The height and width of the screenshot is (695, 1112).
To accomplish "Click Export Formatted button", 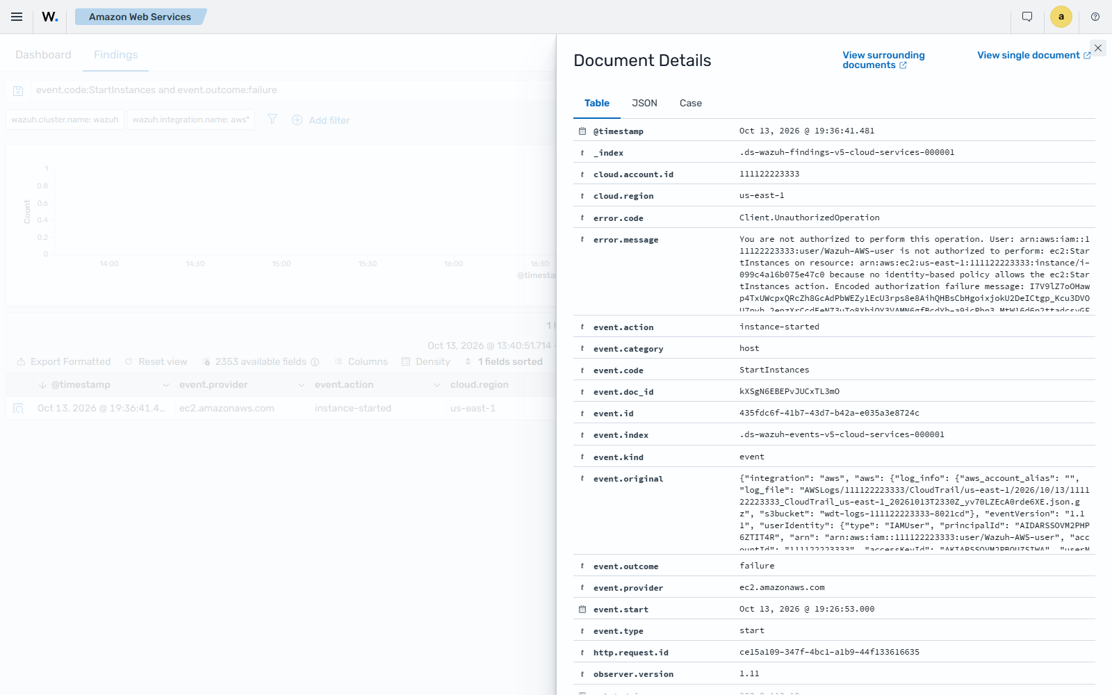I will point(63,362).
